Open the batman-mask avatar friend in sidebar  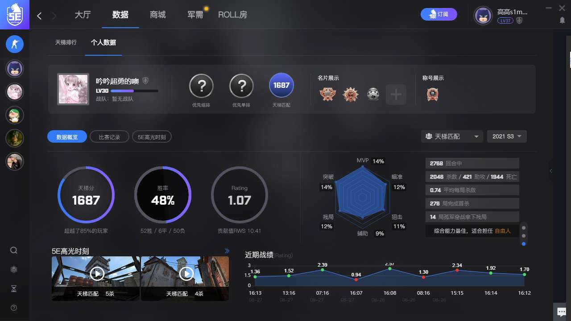point(15,69)
